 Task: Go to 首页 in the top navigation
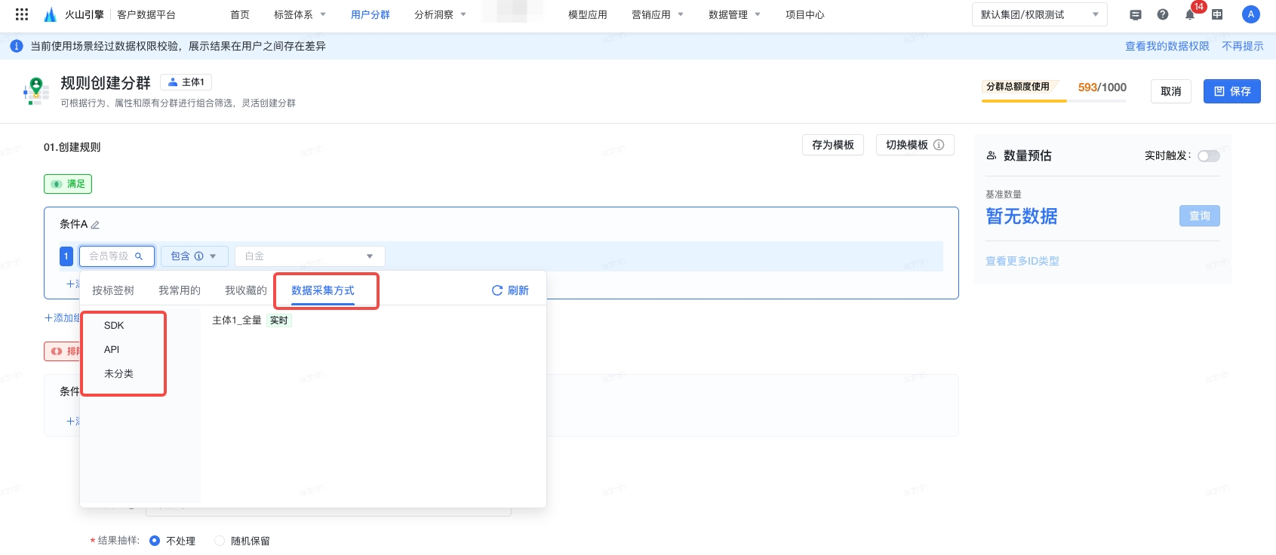click(x=240, y=14)
